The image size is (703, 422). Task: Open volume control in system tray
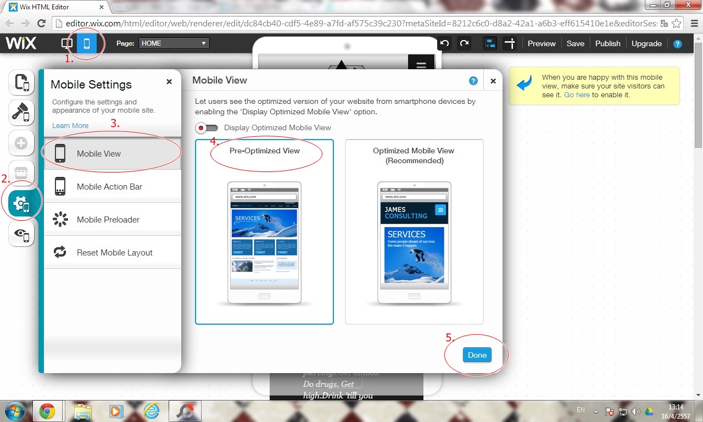[x=636, y=412]
